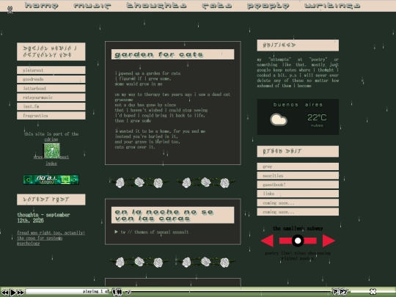Go to the webring 'prev' link
The image size is (396, 297).
coord(38,157)
